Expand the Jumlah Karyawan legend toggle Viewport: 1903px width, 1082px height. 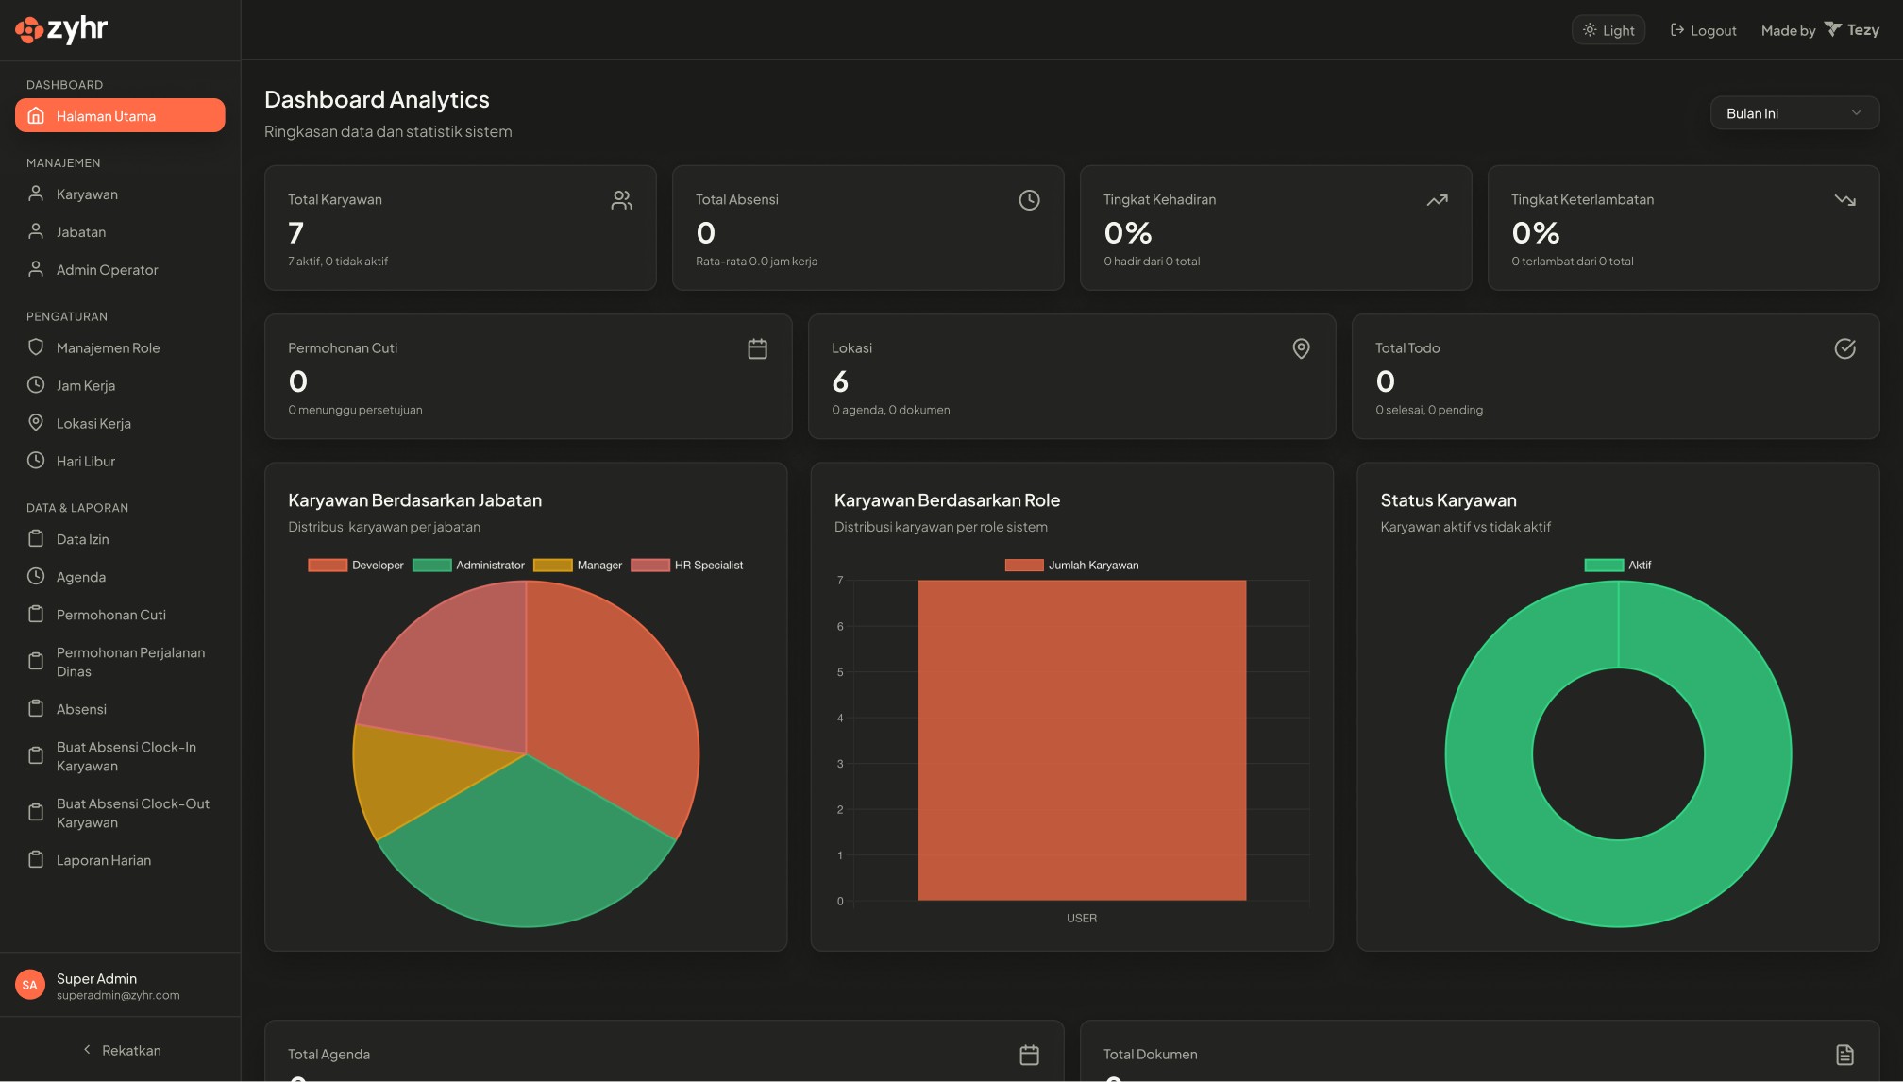pos(1071,565)
